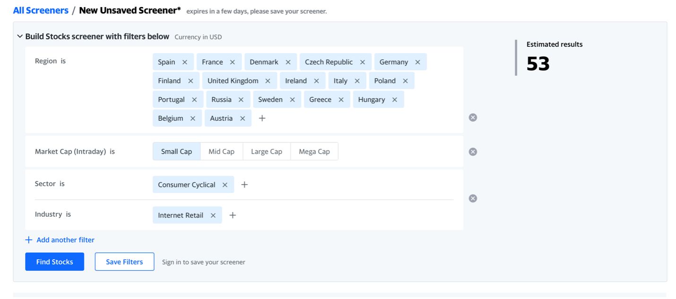
Task: Add another industry with the plus
Action: tap(233, 215)
